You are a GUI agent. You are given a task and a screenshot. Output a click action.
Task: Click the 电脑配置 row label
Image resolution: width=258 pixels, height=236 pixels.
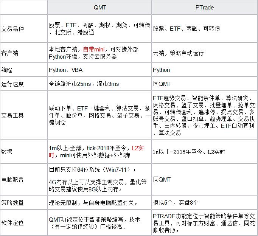(x=12, y=179)
